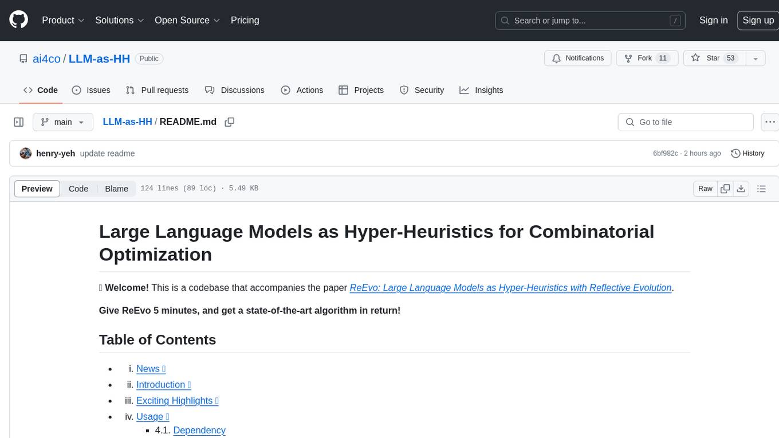Open the henry-yeh author link
The image size is (779, 438).
pos(56,154)
